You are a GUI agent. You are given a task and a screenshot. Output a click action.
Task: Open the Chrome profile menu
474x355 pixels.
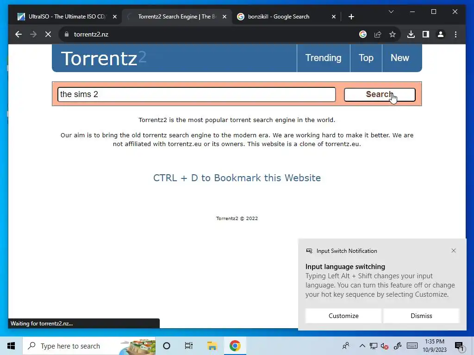point(441,34)
